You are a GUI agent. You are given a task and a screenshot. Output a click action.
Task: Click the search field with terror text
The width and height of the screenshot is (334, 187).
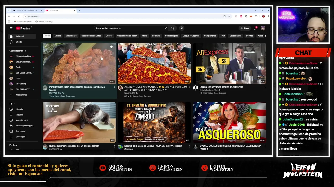click(129, 28)
